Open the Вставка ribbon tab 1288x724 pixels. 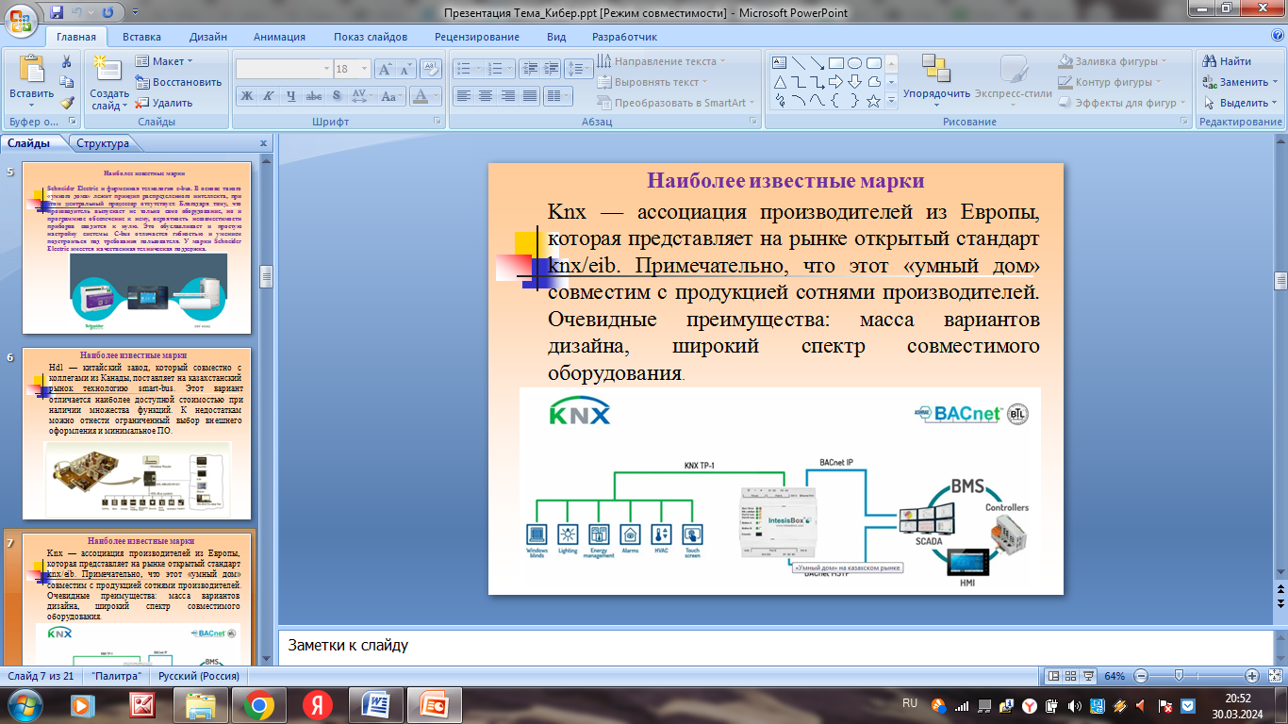(x=141, y=37)
